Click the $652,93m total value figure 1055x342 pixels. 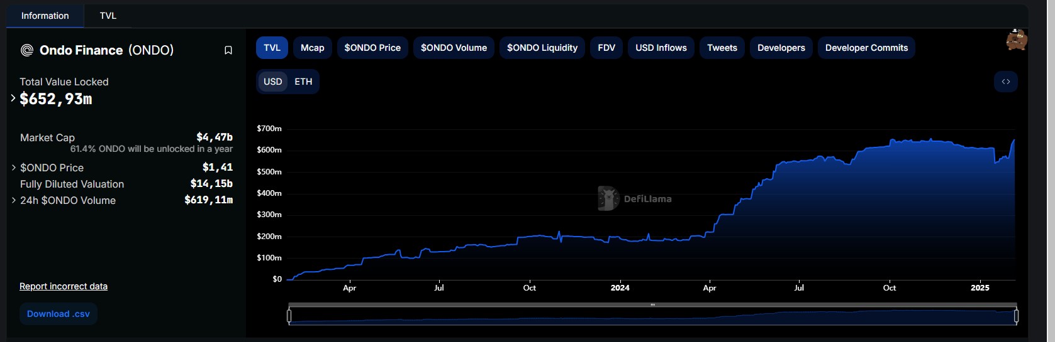click(x=56, y=99)
